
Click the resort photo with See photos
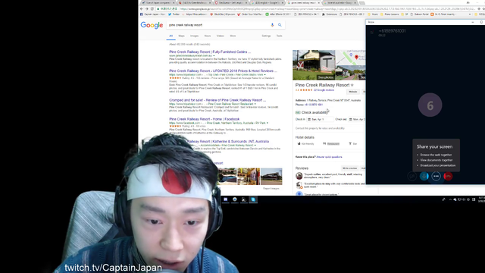point(314,65)
